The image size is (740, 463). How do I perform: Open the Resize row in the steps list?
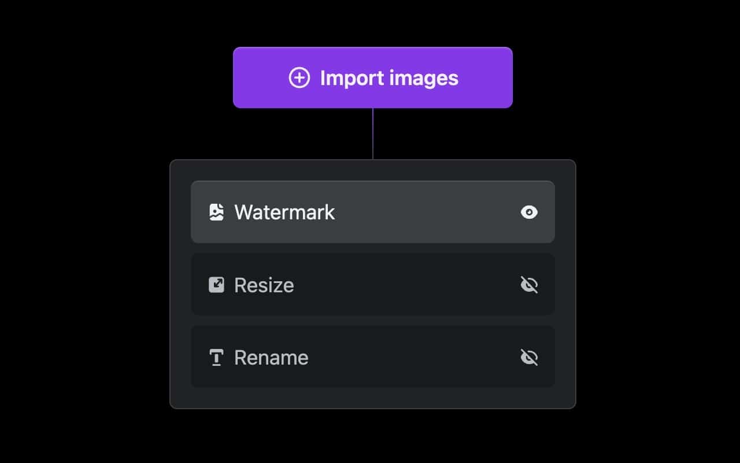click(373, 284)
